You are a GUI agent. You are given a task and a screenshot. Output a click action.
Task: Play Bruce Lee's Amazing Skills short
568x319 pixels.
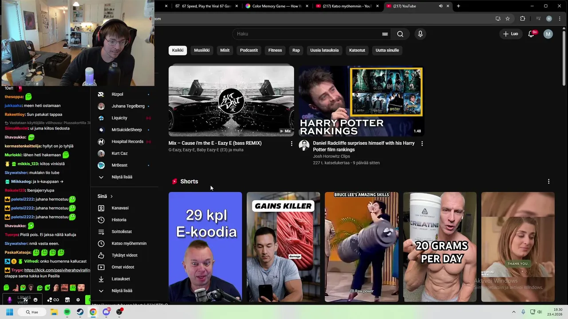coord(361,247)
